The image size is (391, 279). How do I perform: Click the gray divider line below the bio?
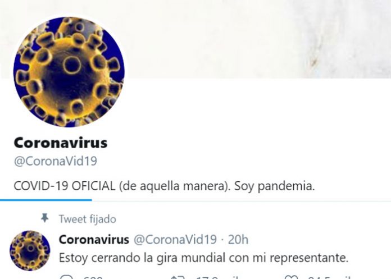(x=242, y=201)
